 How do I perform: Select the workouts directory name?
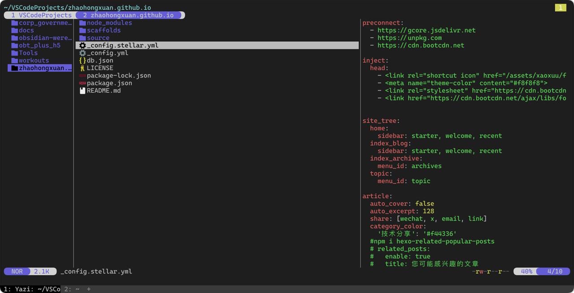point(34,60)
